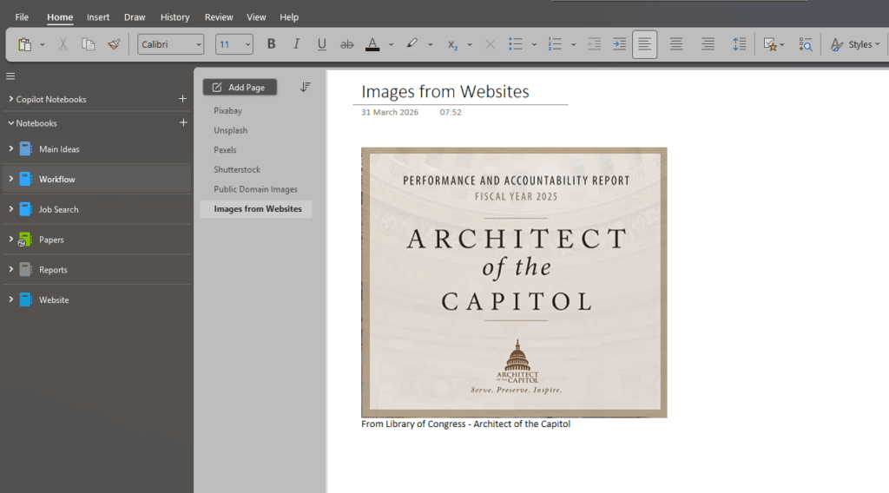The height and width of the screenshot is (493, 889).
Task: Open paragraph spacing options
Action: [x=739, y=44]
